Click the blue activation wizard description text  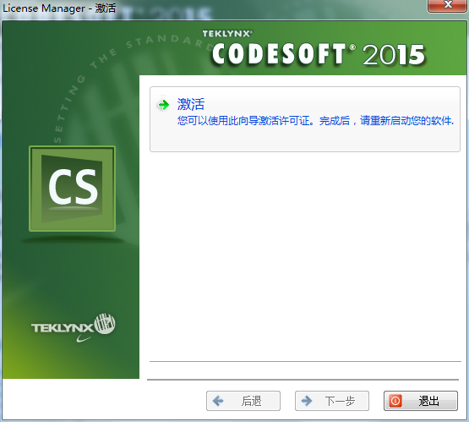pos(315,121)
